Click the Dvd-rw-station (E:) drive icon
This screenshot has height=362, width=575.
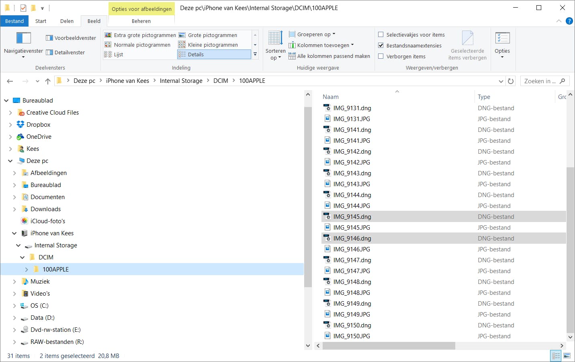pyautogui.click(x=25, y=330)
